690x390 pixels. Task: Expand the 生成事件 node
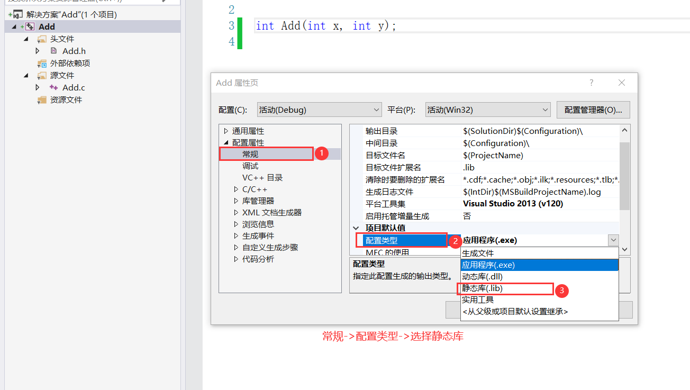(x=237, y=235)
